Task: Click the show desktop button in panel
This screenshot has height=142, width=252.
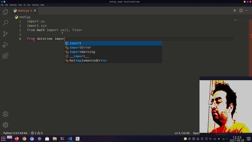Action: [x=248, y=139]
